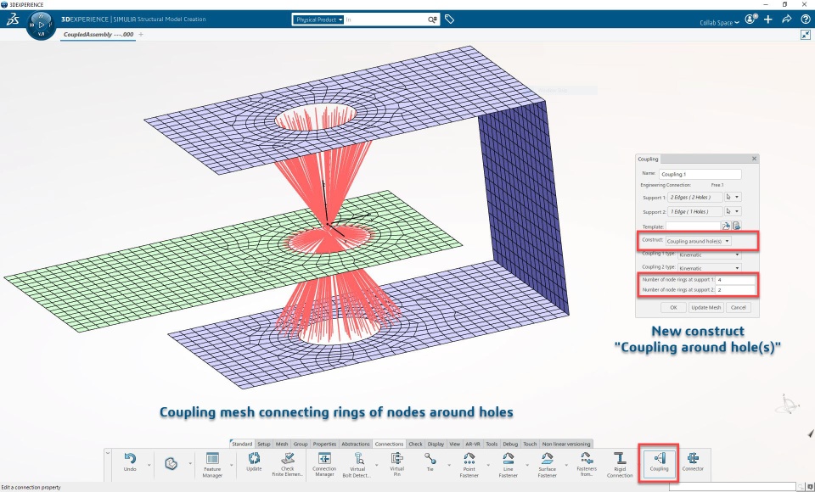Click the Template open file icon

click(726, 226)
